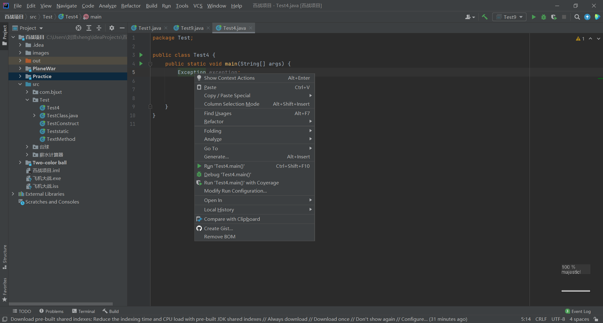Go to previous highlighted error arrow

590,39
